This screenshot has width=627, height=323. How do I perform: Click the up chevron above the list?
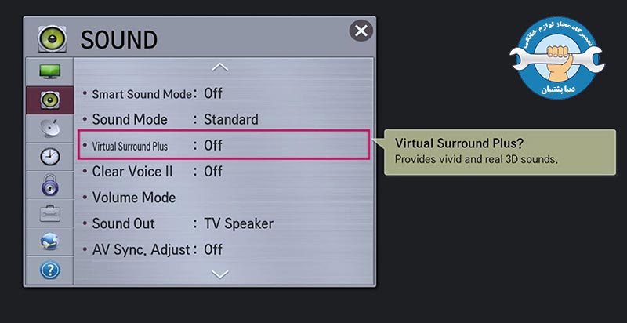[220, 67]
